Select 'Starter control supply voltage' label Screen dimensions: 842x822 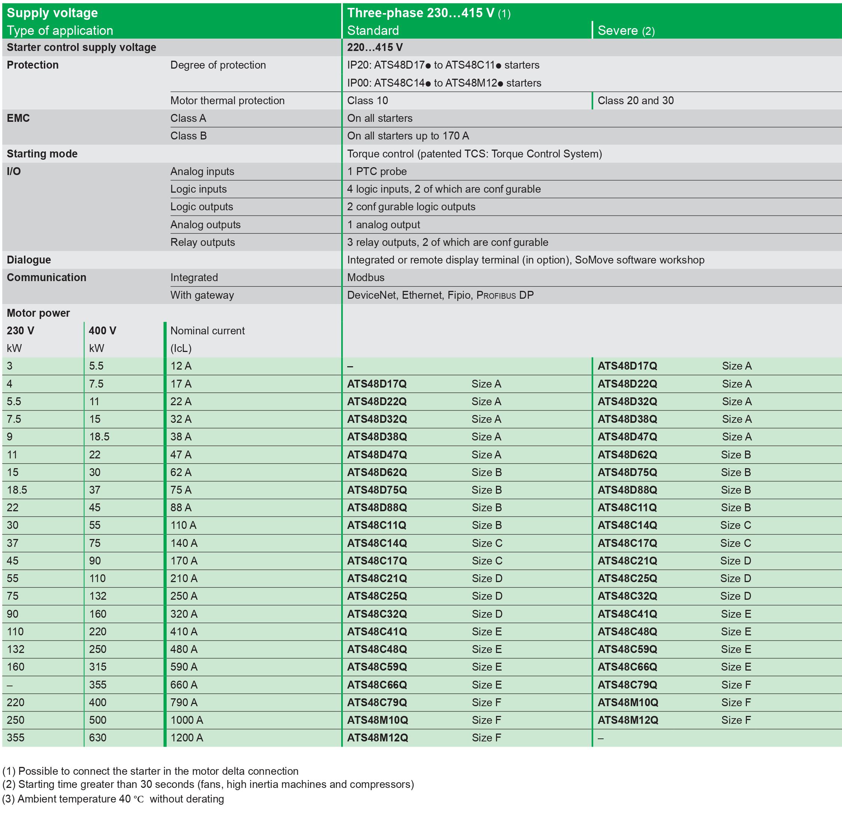pos(82,48)
